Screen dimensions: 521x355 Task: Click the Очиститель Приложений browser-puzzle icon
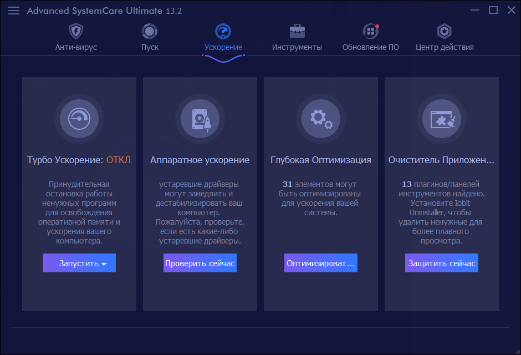click(441, 118)
